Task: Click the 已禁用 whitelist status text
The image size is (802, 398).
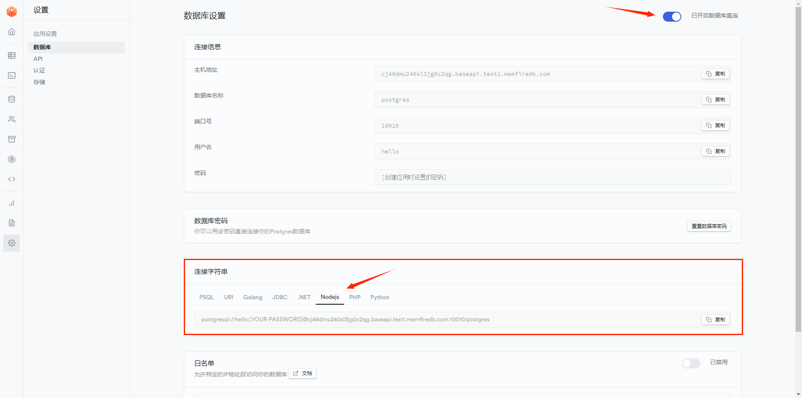Action: (x=719, y=363)
